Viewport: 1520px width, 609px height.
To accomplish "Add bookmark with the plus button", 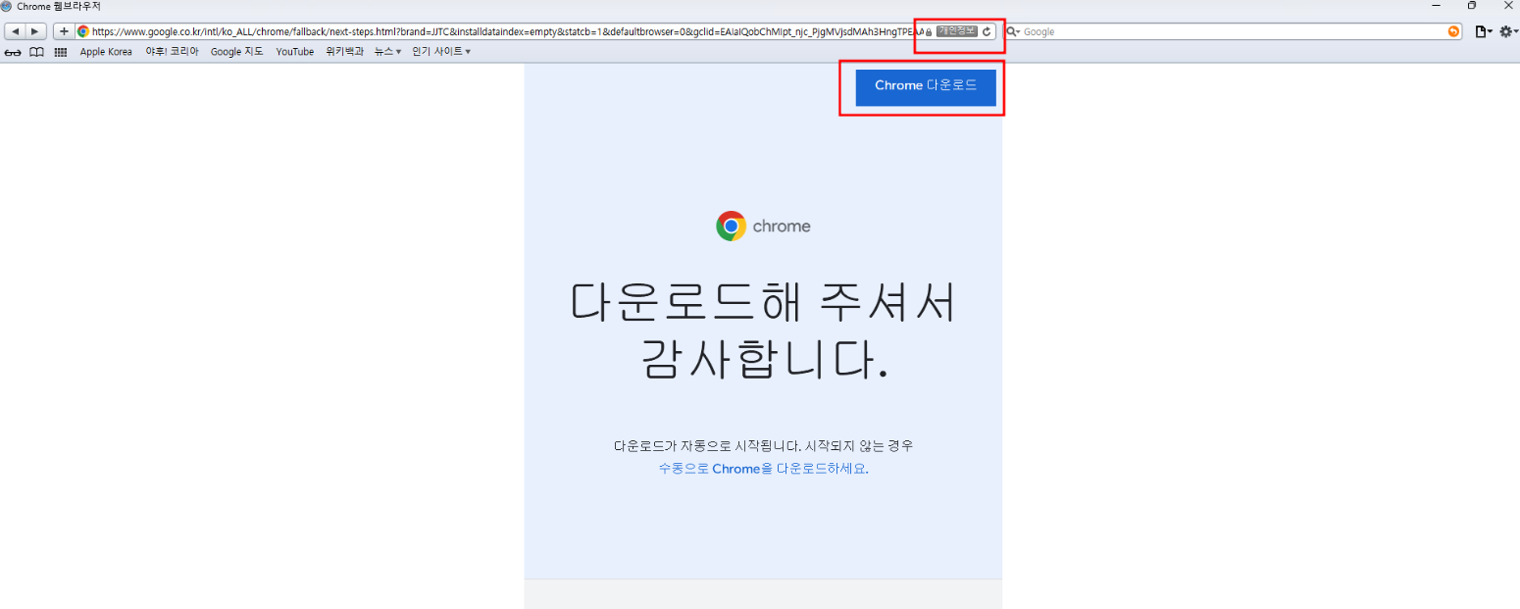I will [x=64, y=31].
